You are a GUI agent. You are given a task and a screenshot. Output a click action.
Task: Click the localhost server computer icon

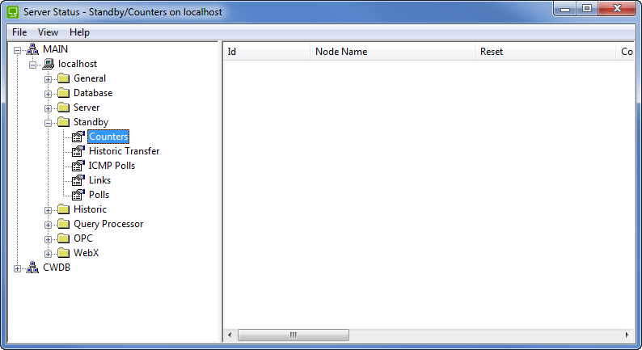[x=48, y=64]
